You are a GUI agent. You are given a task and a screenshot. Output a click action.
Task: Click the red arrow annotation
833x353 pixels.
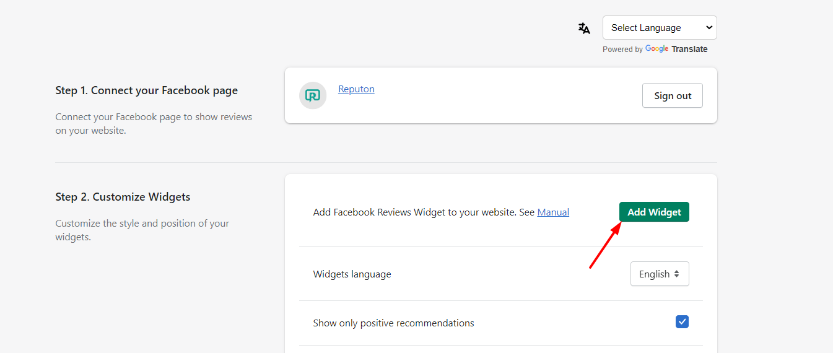(x=605, y=245)
